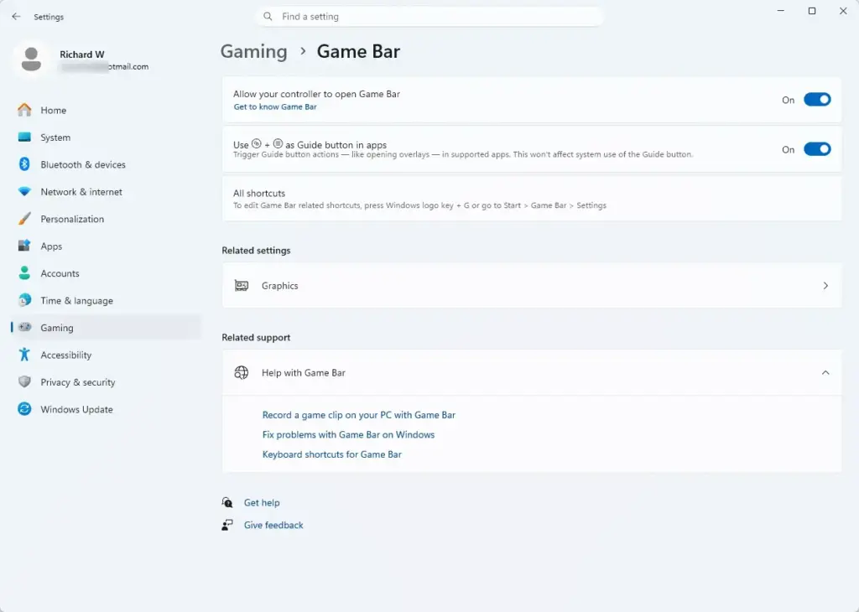Viewport: 859px width, 612px height.
Task: Click the Personalization brush icon
Action: (x=24, y=219)
